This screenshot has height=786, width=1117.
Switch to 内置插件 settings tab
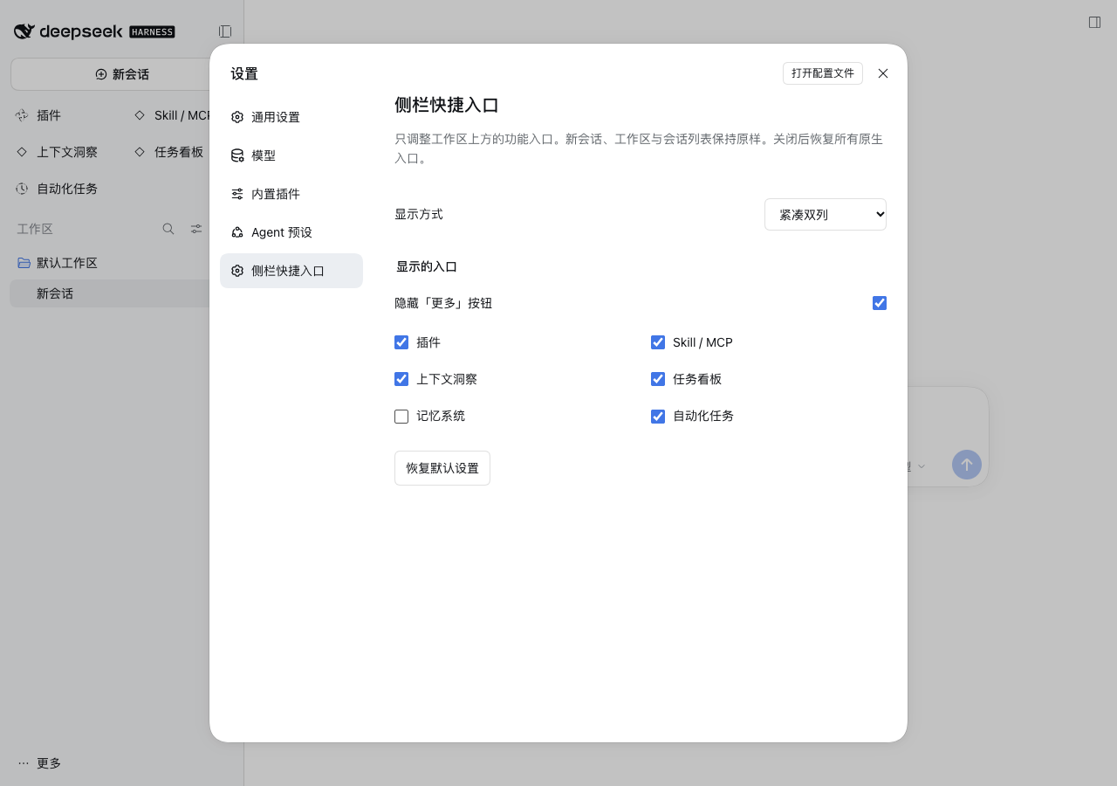[291, 194]
